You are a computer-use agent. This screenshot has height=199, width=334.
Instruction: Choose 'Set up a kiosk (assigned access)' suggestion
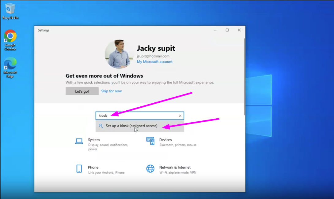pos(131,126)
